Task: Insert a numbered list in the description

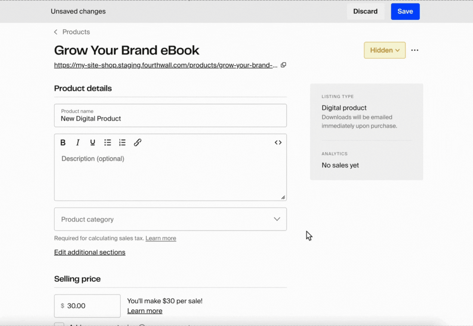Action: [x=122, y=142]
